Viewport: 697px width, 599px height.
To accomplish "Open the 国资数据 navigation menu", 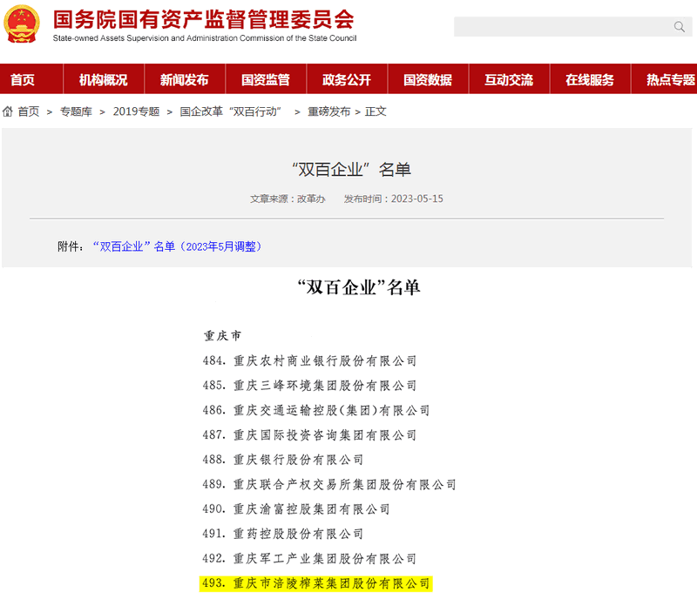I will click(x=428, y=79).
